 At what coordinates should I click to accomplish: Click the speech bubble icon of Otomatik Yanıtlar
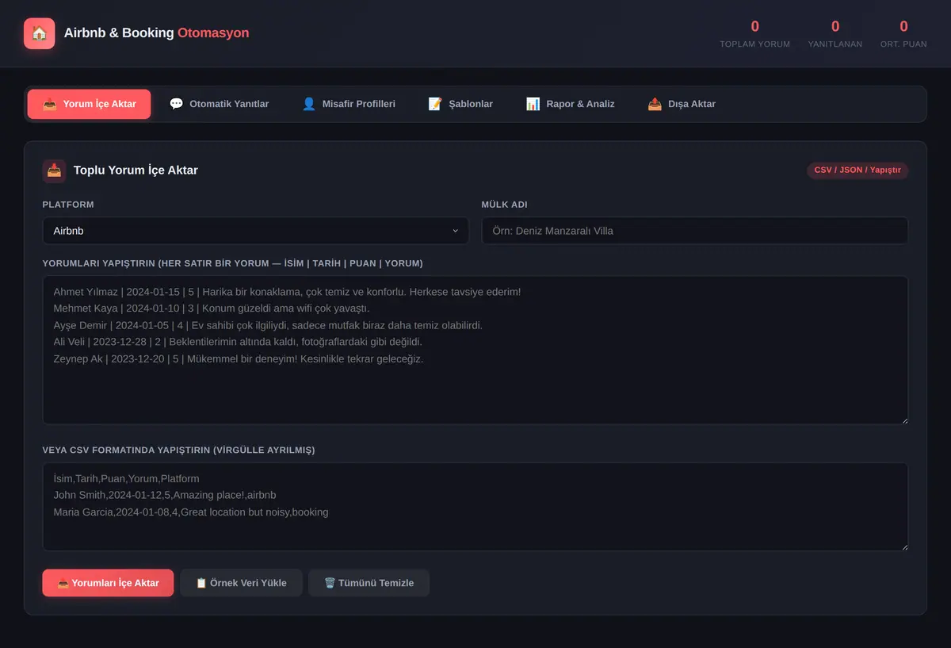pos(176,104)
